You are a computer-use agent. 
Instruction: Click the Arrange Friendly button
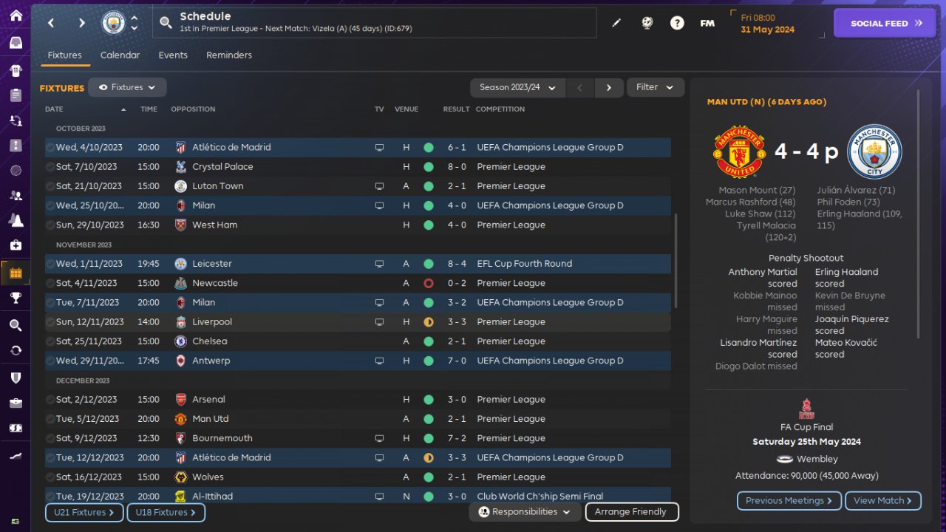pos(632,512)
